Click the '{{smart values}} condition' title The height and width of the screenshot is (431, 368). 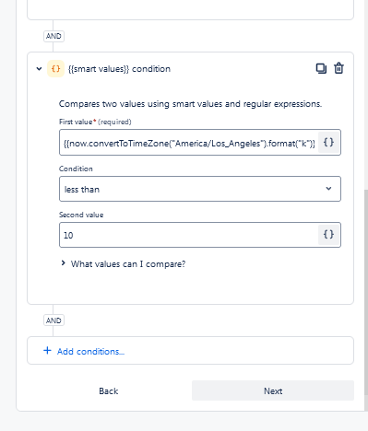[x=119, y=69]
